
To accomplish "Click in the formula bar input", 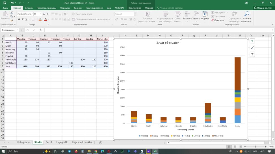I will pyautogui.click(x=157, y=30).
